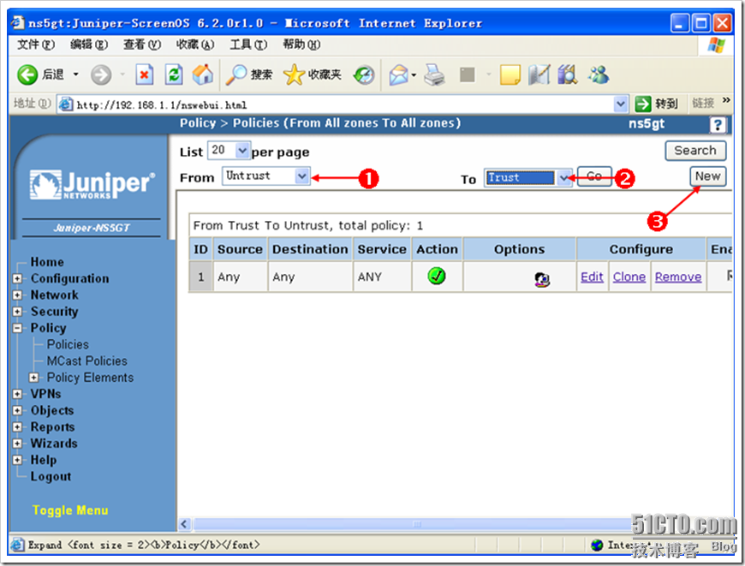Open the 工具(T) Tools menu
745x566 pixels.
point(248,45)
